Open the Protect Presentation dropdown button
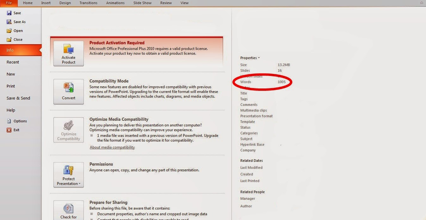Viewport: 426px width, 220px height. coord(69,175)
